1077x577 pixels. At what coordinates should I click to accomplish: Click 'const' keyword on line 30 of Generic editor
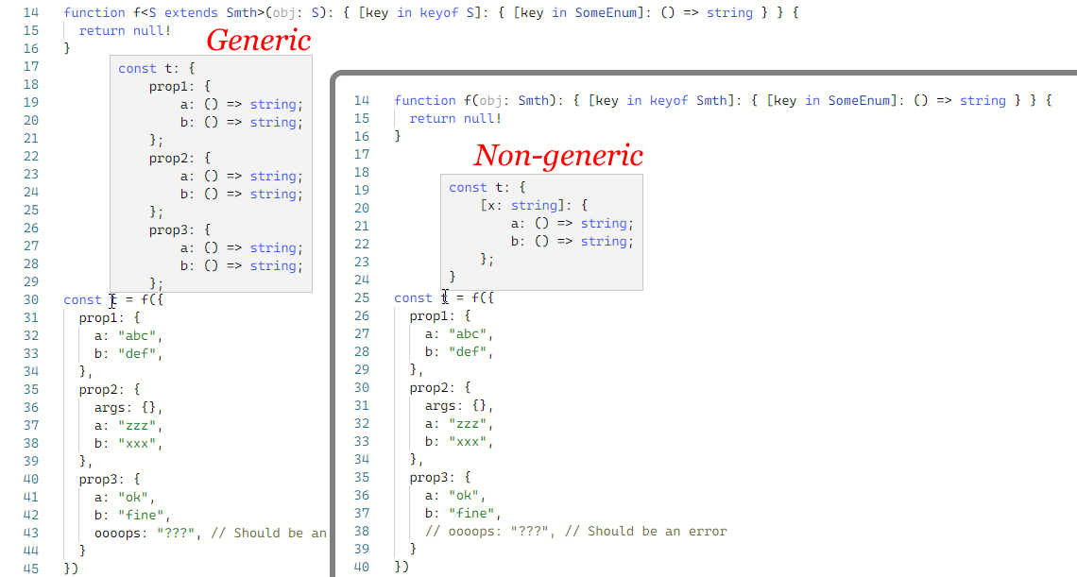(x=82, y=299)
